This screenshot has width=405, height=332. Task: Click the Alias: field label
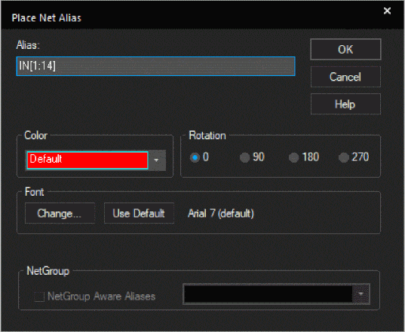click(x=28, y=45)
